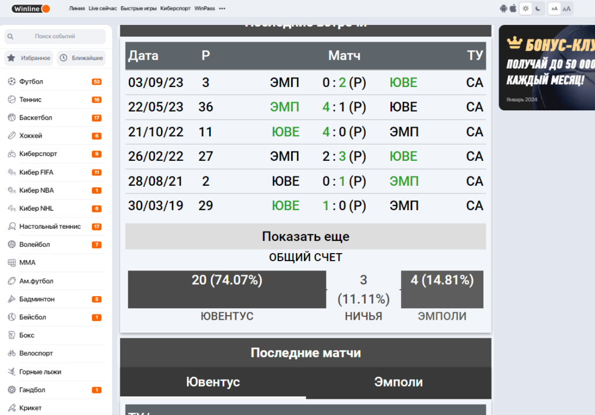Click the Juventus 20 (74.07%) bar

227,289
